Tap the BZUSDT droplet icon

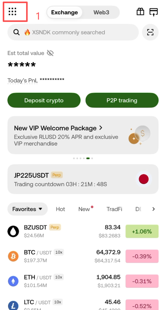13,231
